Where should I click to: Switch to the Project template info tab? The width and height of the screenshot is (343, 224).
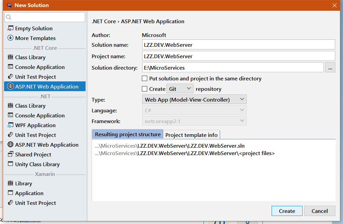point(191,135)
